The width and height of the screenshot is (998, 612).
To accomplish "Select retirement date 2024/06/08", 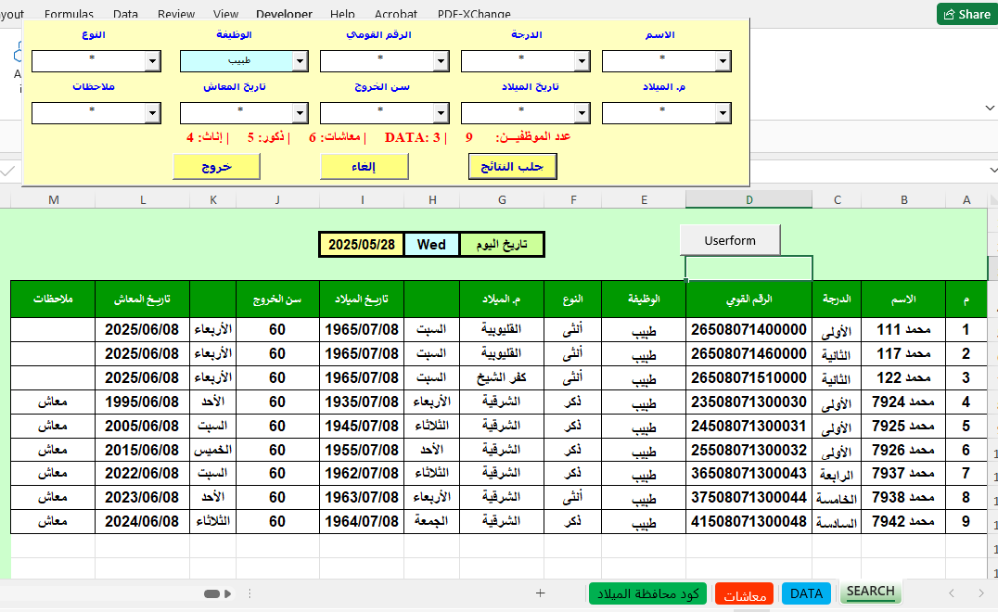I will 142,522.
